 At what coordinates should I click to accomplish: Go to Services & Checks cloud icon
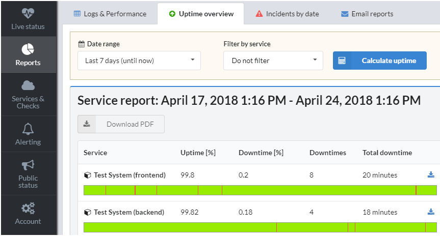tap(28, 85)
